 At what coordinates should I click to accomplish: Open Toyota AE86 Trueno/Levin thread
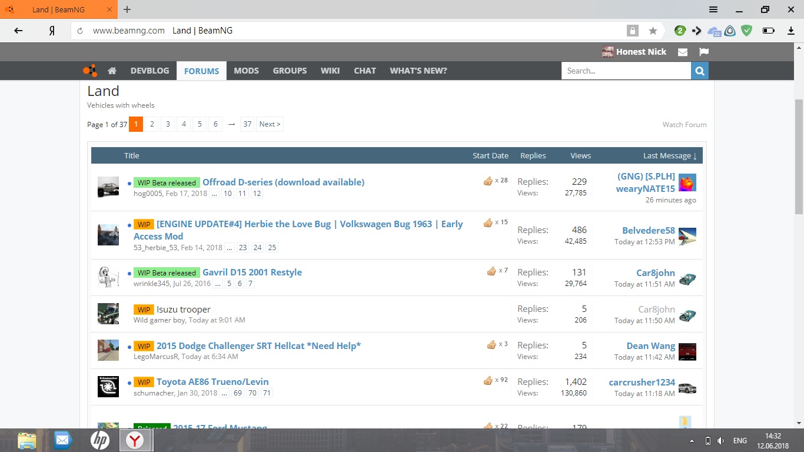click(x=212, y=382)
